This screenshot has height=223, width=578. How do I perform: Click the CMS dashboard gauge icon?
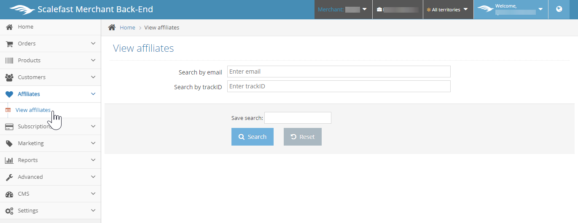click(9, 194)
